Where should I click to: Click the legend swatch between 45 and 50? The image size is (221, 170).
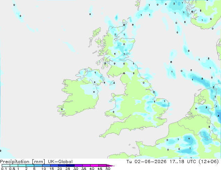tap(102, 165)
